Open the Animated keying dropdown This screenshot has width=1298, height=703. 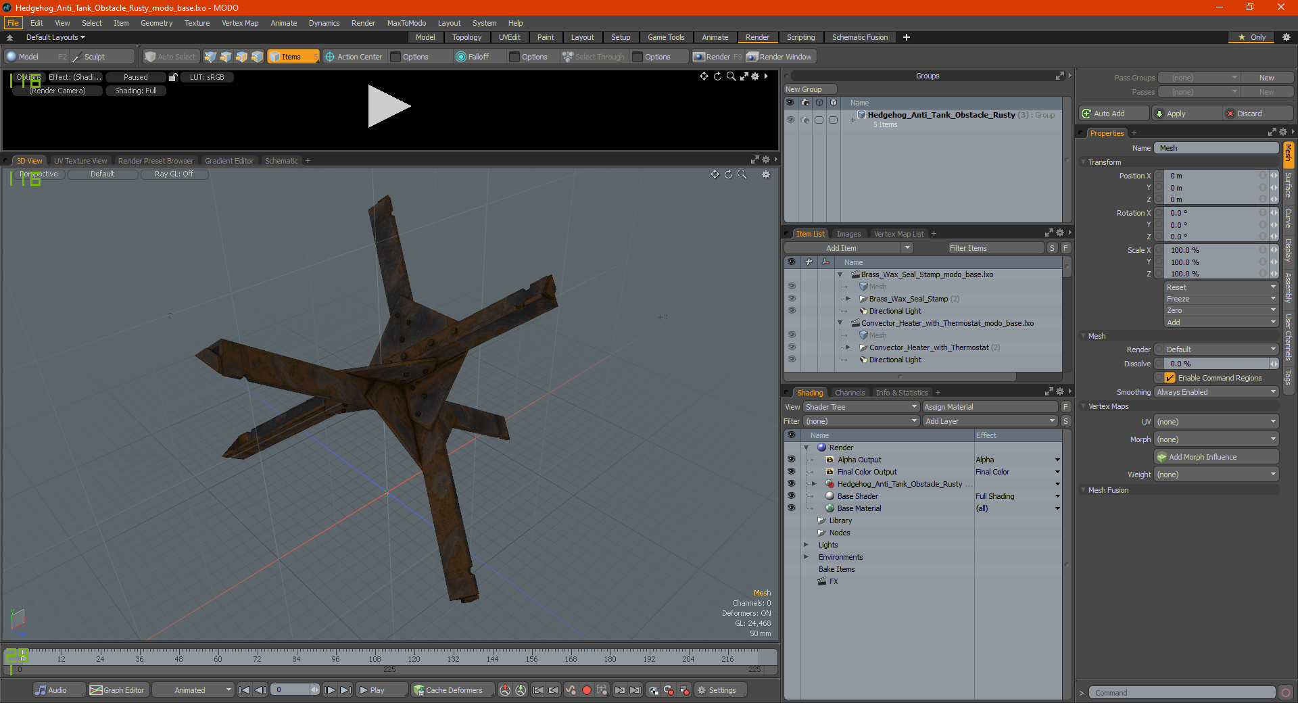(x=193, y=690)
